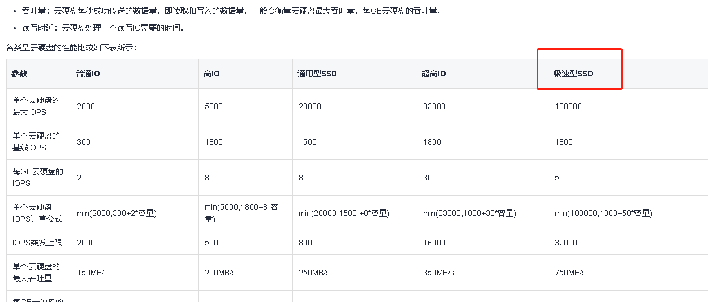Click the 普通IO column header
The width and height of the screenshot is (708, 302).
[88, 74]
